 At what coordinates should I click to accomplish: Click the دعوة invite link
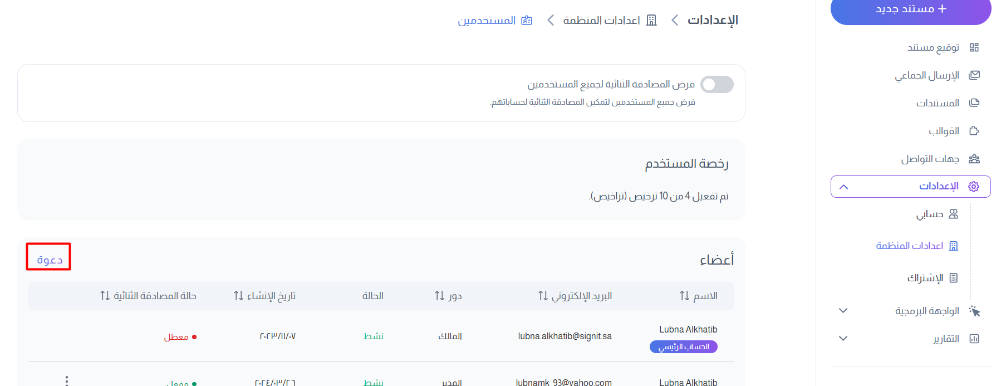[50, 260]
